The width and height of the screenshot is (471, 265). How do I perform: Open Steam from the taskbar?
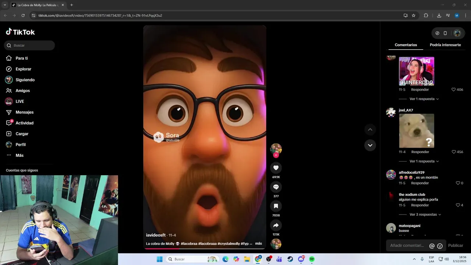pos(290,259)
